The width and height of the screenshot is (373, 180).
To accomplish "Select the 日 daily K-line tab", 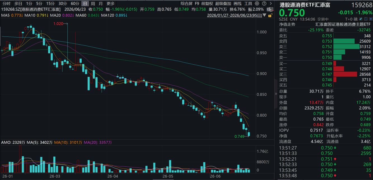I will pyautogui.click(x=85, y=4).
